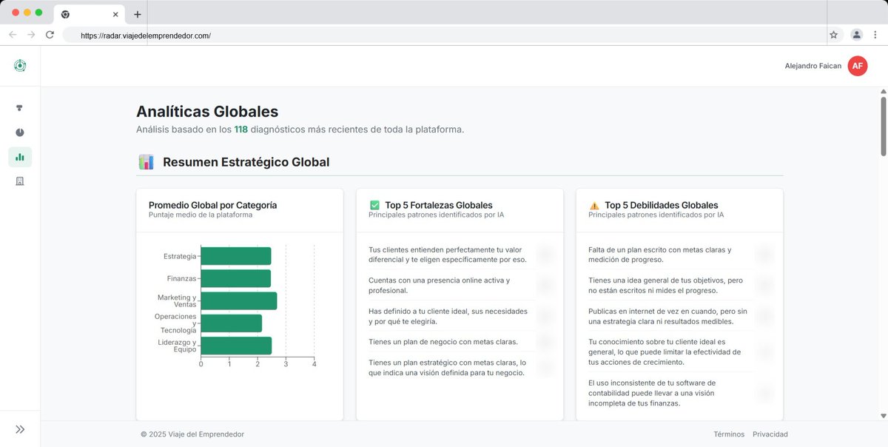Click the warning icon by Top 5 Debilidades
Viewport: 888px width, 447px height.
coord(594,205)
